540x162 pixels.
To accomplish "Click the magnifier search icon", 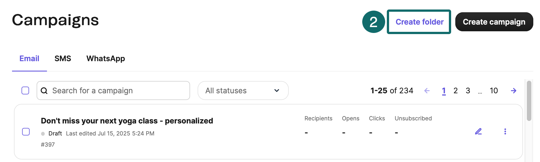I will [x=44, y=91].
